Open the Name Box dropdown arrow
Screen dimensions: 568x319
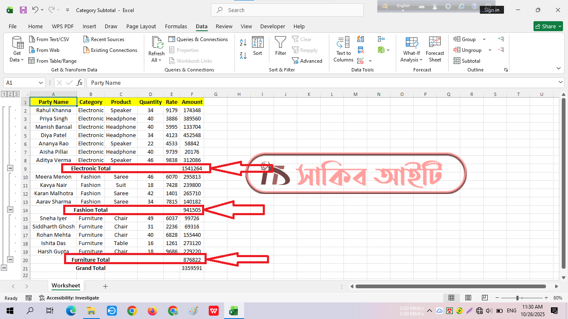(x=41, y=83)
